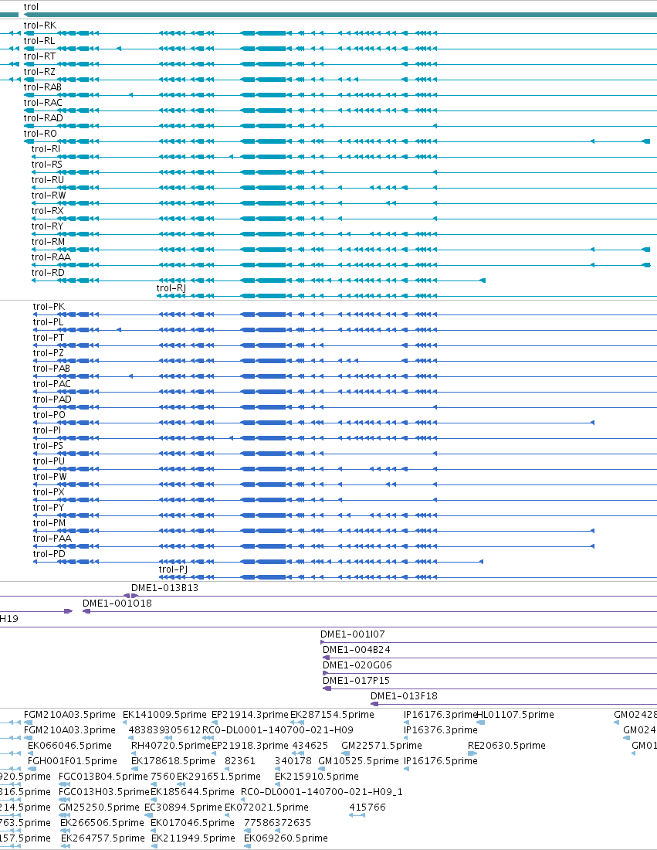The image size is (657, 850).
Task: Select transcript trol-RL
Action: click(x=39, y=41)
